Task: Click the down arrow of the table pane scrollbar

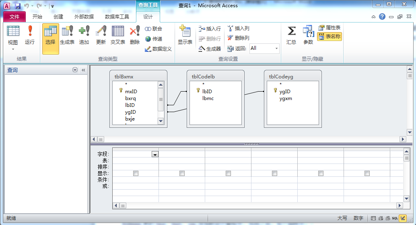Action: 410,132
